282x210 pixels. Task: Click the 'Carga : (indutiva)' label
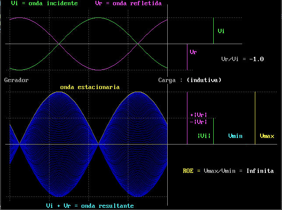tap(190, 80)
